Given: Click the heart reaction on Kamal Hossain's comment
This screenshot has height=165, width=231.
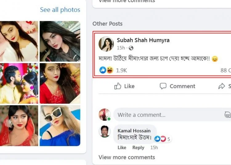Looking at the screenshot, I should click(x=163, y=139).
